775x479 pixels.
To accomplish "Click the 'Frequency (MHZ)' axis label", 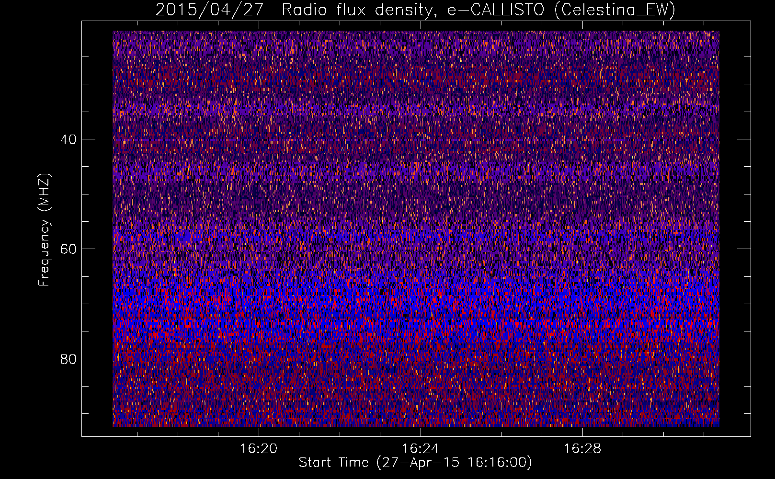I will [x=44, y=229].
